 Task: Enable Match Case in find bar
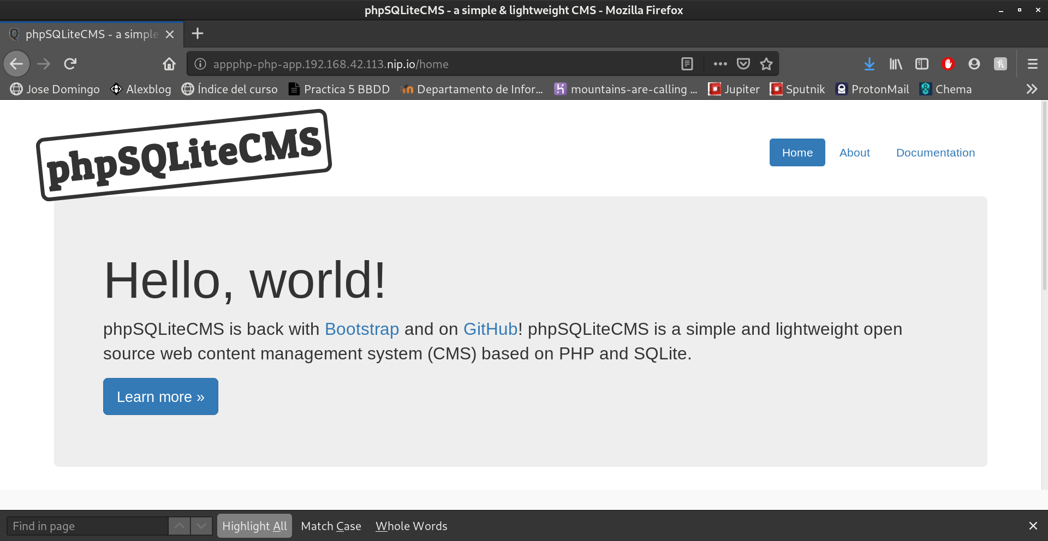click(x=331, y=526)
